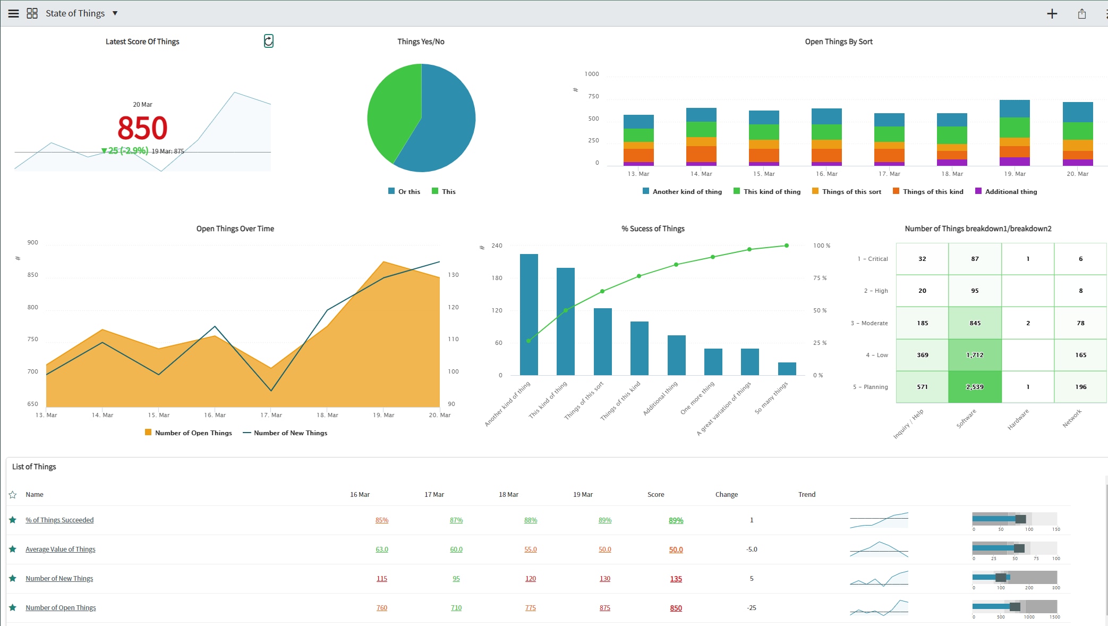
Task: Unfavorite the % of Things Succeeded row
Action: tap(13, 520)
